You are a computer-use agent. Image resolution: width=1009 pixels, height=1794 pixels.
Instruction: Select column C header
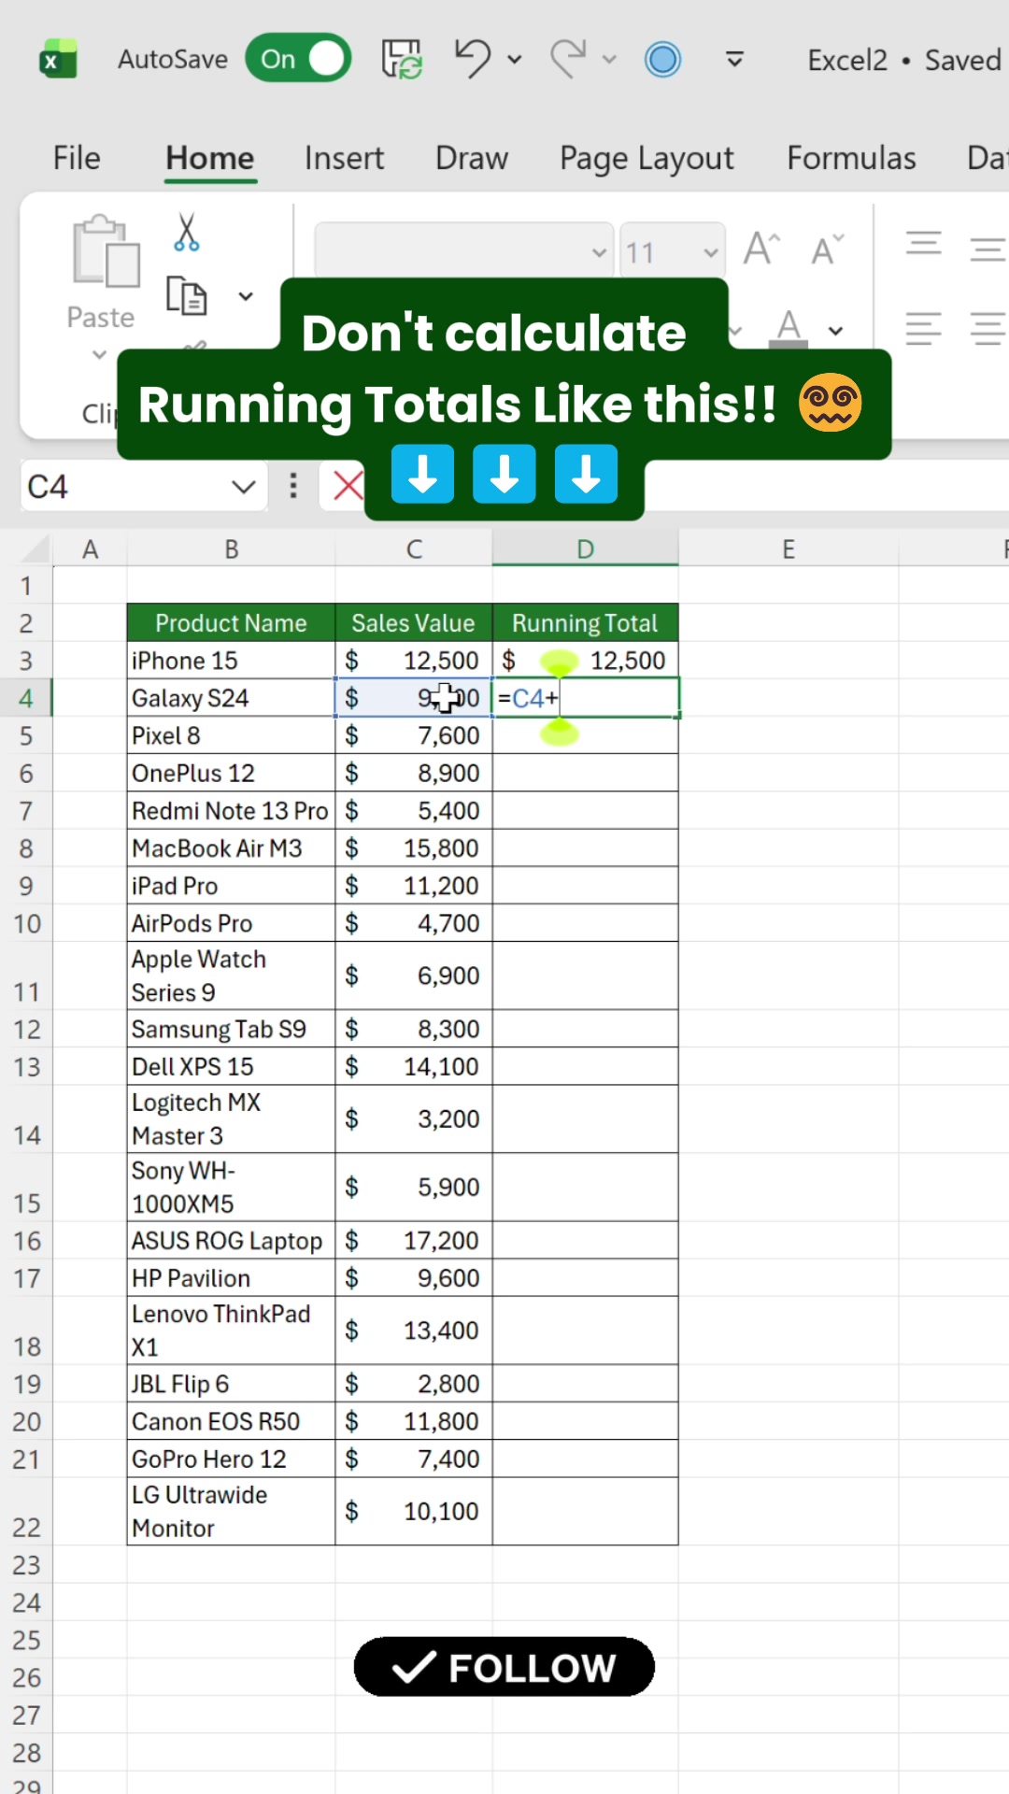point(414,549)
